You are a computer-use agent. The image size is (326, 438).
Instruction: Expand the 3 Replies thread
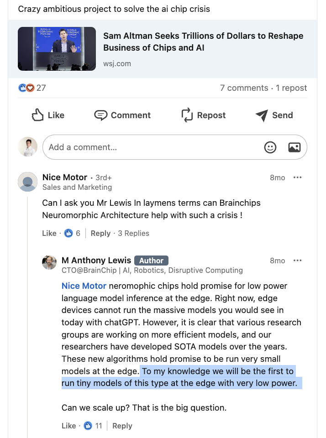[133, 233]
